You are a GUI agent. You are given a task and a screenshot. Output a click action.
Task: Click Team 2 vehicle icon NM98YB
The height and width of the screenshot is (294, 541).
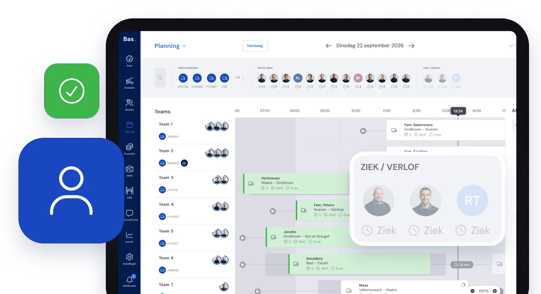pyautogui.click(x=162, y=163)
